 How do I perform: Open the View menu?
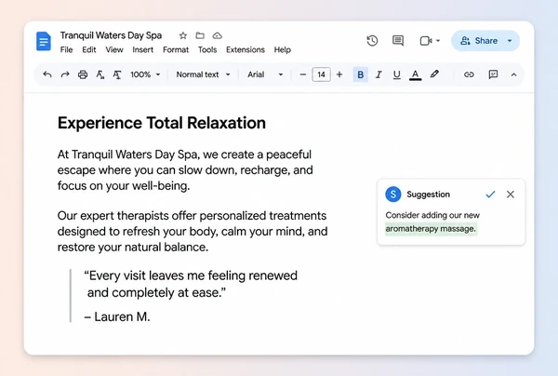[x=114, y=50]
